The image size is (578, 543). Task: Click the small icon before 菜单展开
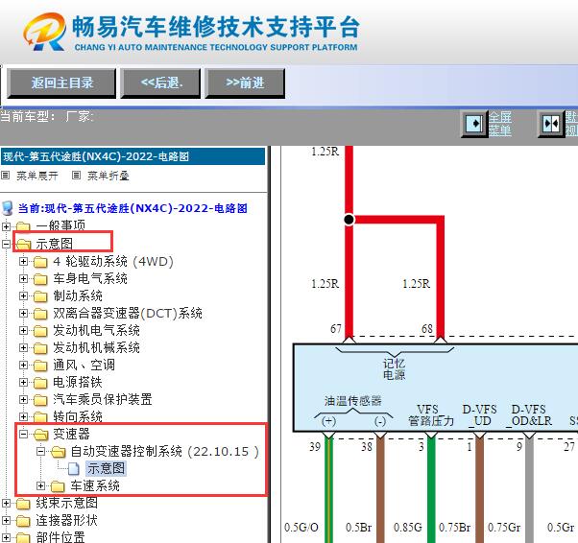tap(5, 176)
